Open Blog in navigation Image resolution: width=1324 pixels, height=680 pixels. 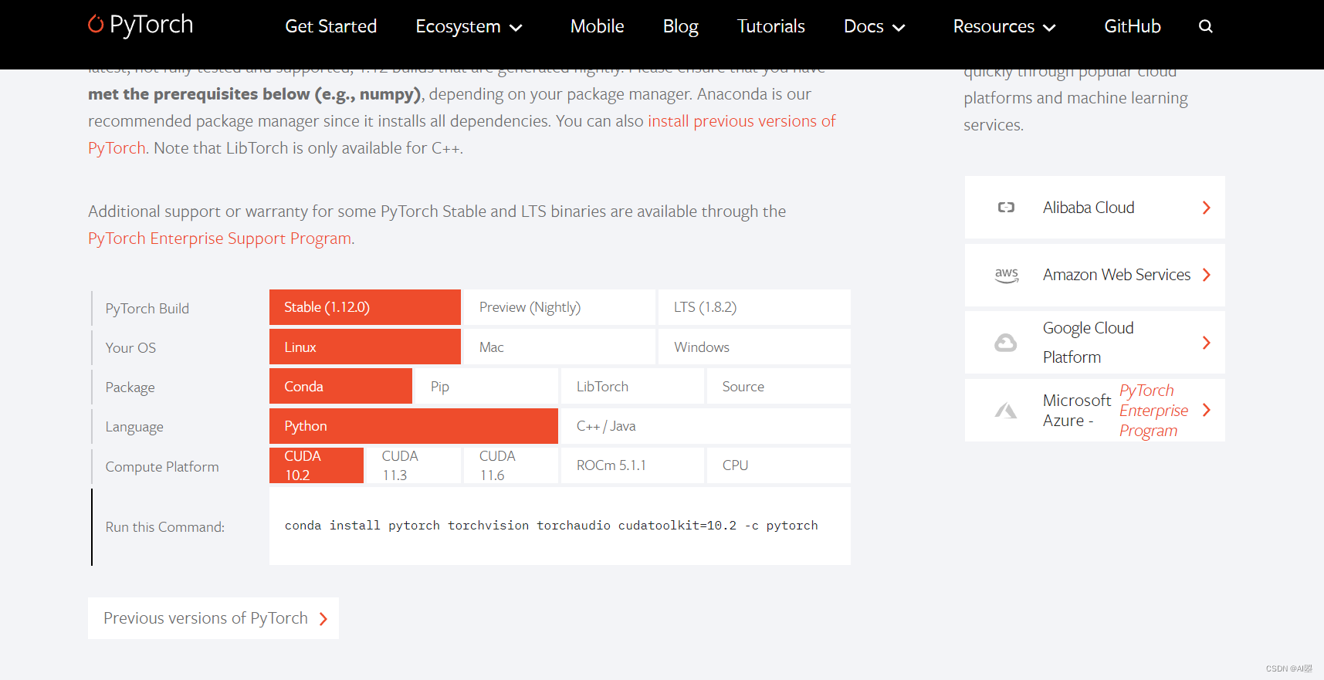click(x=680, y=27)
